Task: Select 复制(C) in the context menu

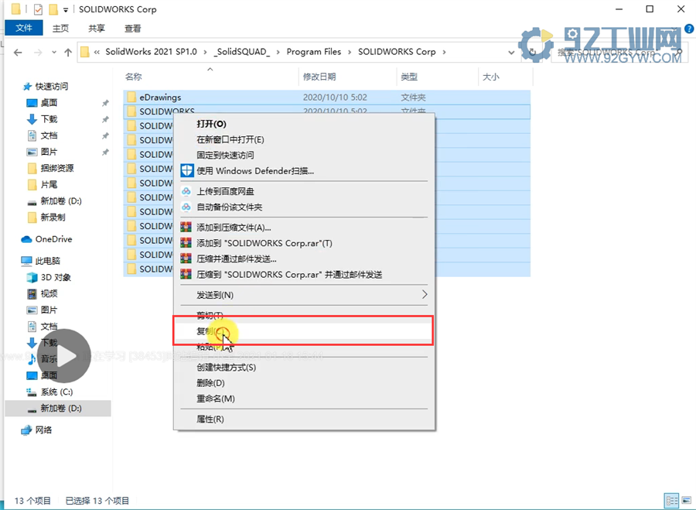Action: (304, 331)
